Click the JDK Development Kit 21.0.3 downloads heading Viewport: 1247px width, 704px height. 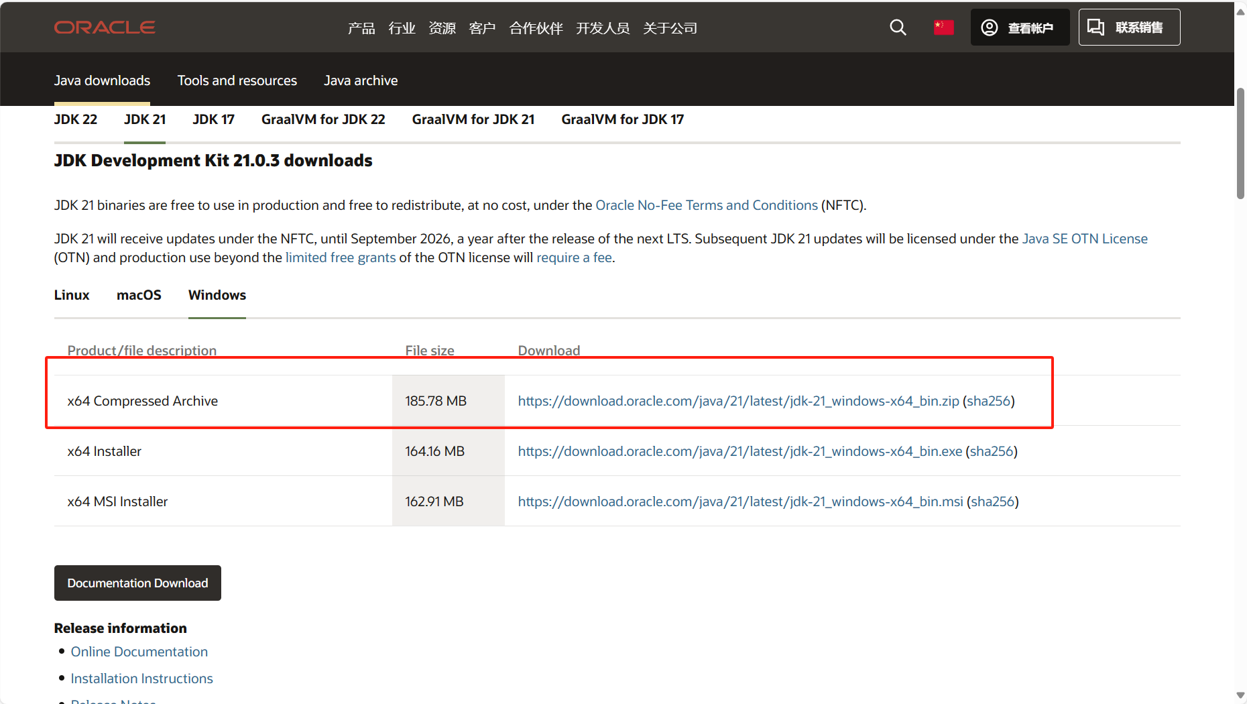(x=213, y=161)
